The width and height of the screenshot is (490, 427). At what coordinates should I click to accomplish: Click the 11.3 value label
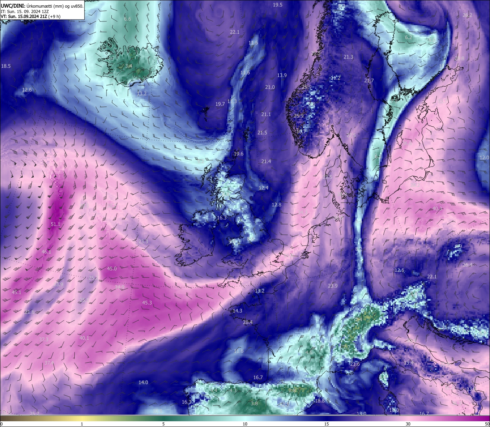232,101
